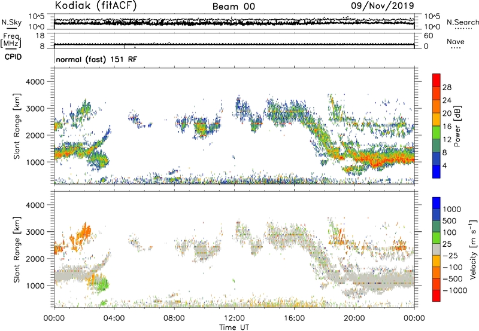Click the "2000" tick of the velocity panel
The height and width of the screenshot is (331, 479).
[x=35, y=259]
